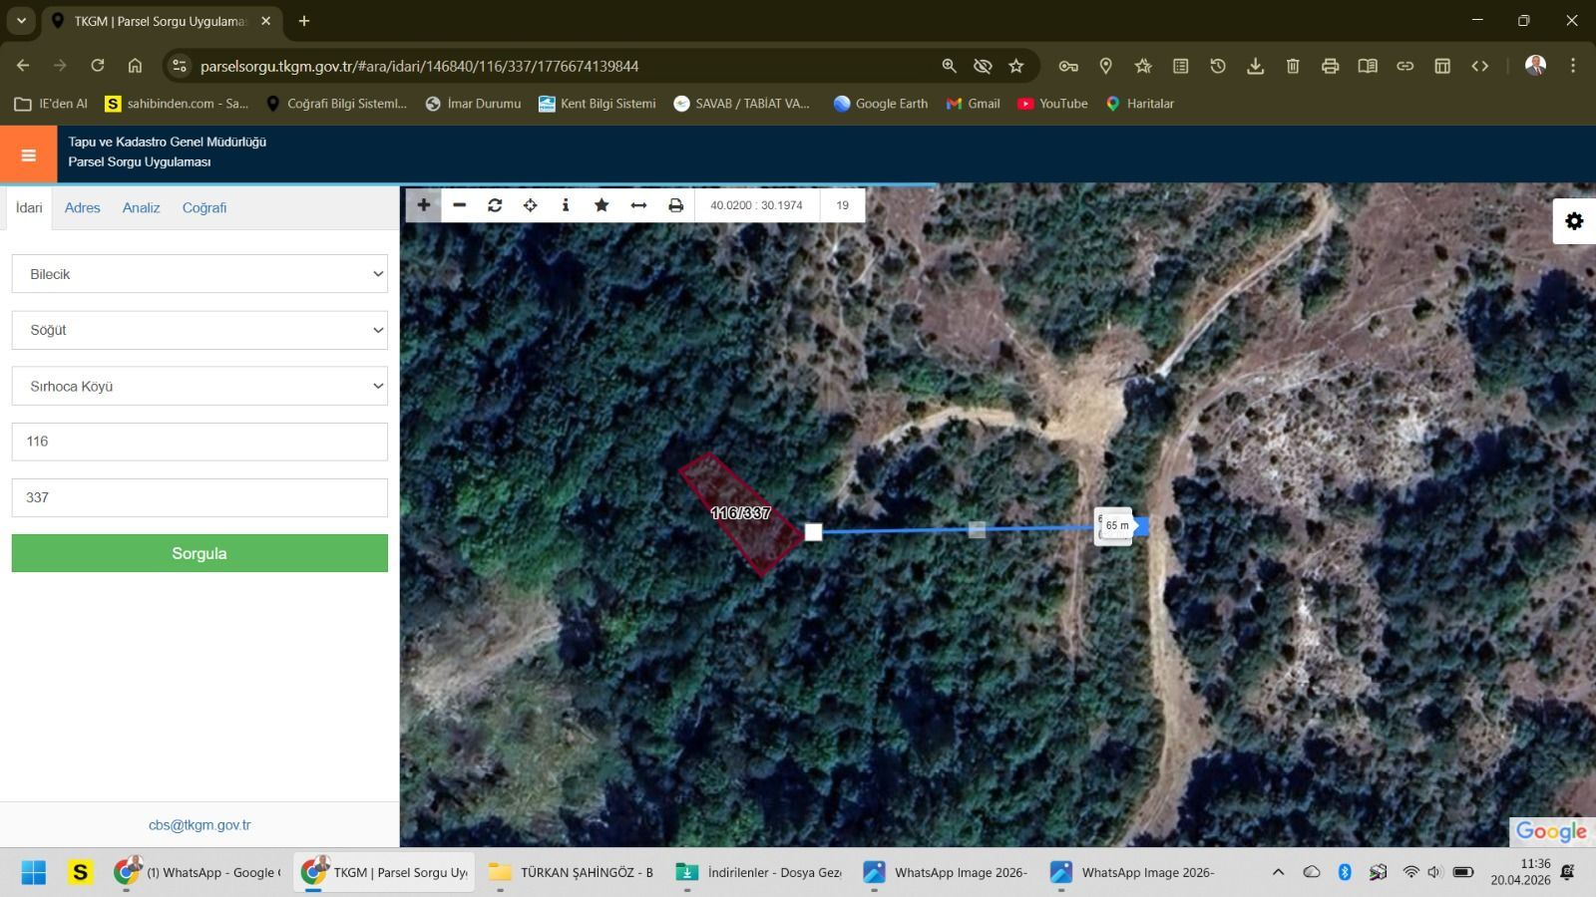Expand the Sırhoca Köyü neighborhood dropdown
This screenshot has height=897, width=1596.
click(x=199, y=387)
